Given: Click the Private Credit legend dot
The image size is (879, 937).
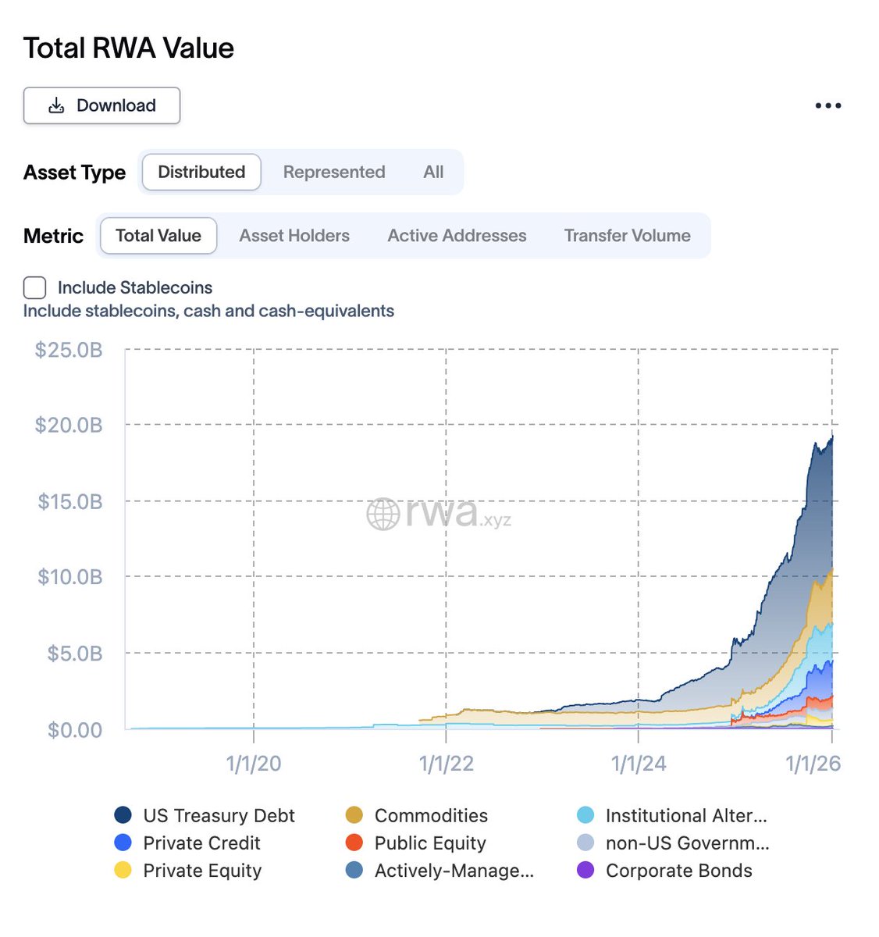Looking at the screenshot, I should pyautogui.click(x=121, y=843).
